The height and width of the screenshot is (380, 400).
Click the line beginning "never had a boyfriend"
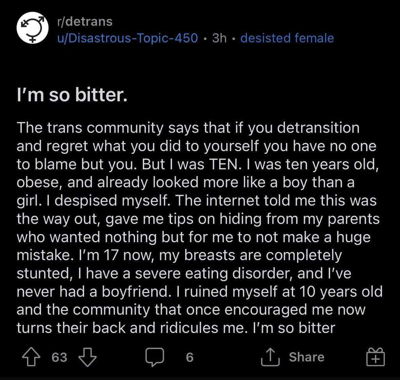(200, 291)
